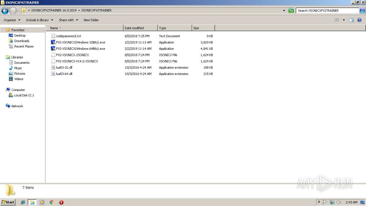Select FV2-XSONICX(Windows 32Bits).exe icon
Image resolution: width=366 pixels, height=206 pixels.
(x=53, y=42)
